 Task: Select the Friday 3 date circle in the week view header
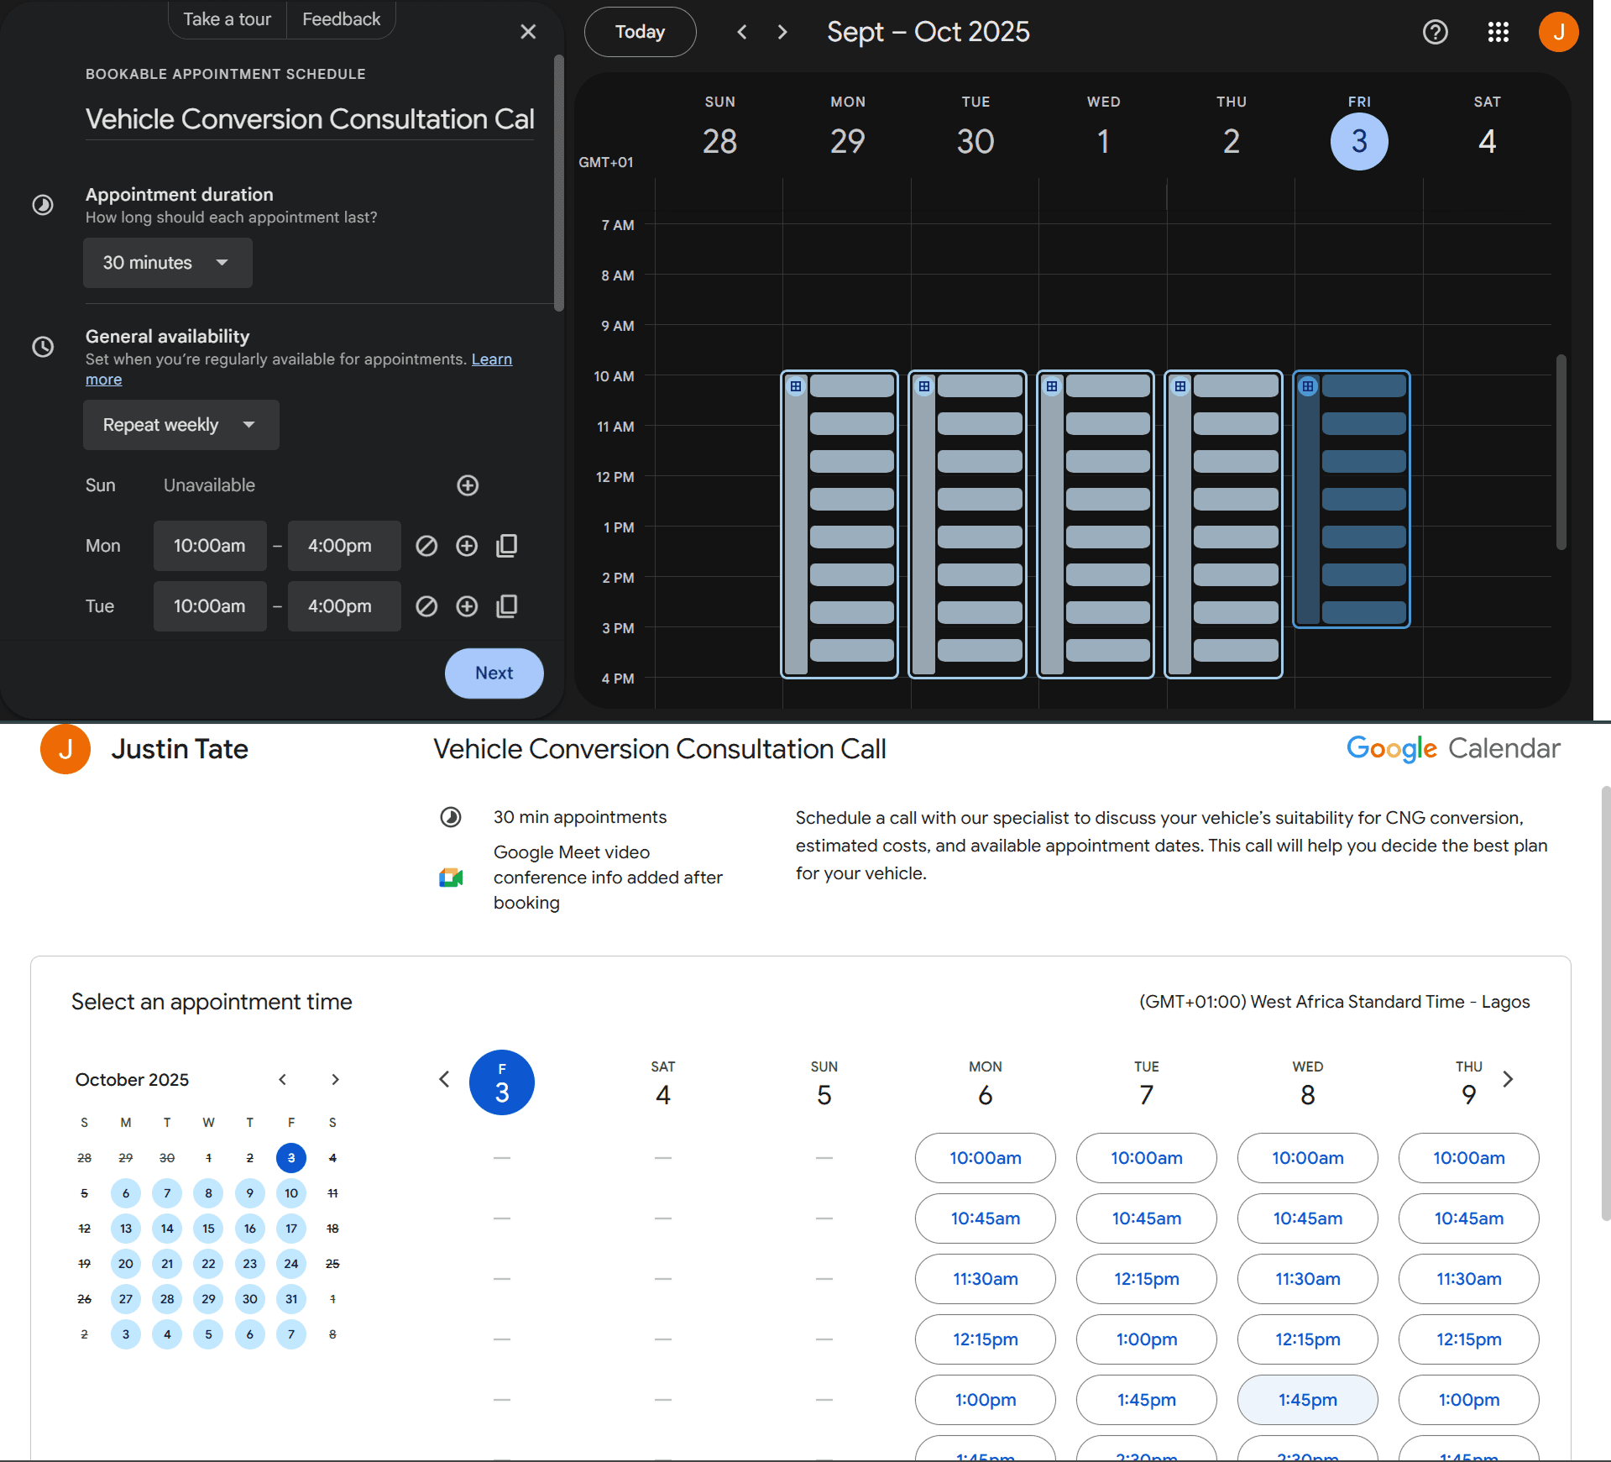[x=1359, y=141]
